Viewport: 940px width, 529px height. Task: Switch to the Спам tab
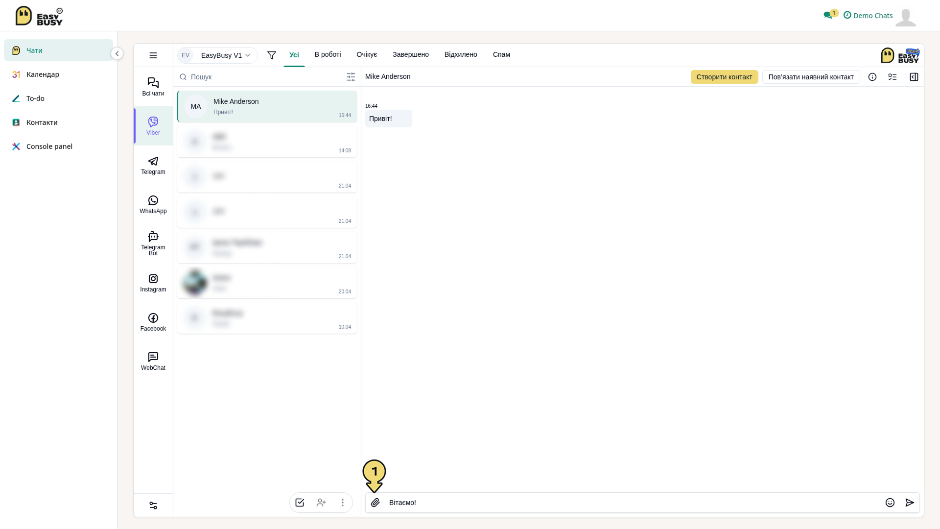501,54
